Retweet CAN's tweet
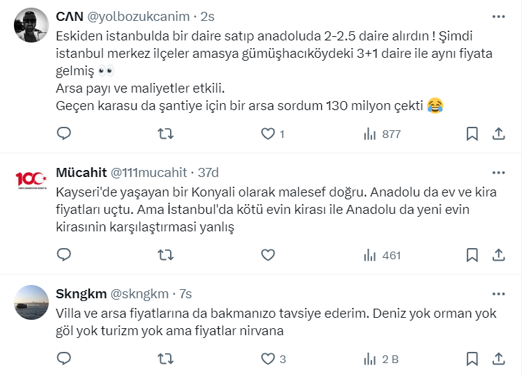524x377 pixels. 166,134
